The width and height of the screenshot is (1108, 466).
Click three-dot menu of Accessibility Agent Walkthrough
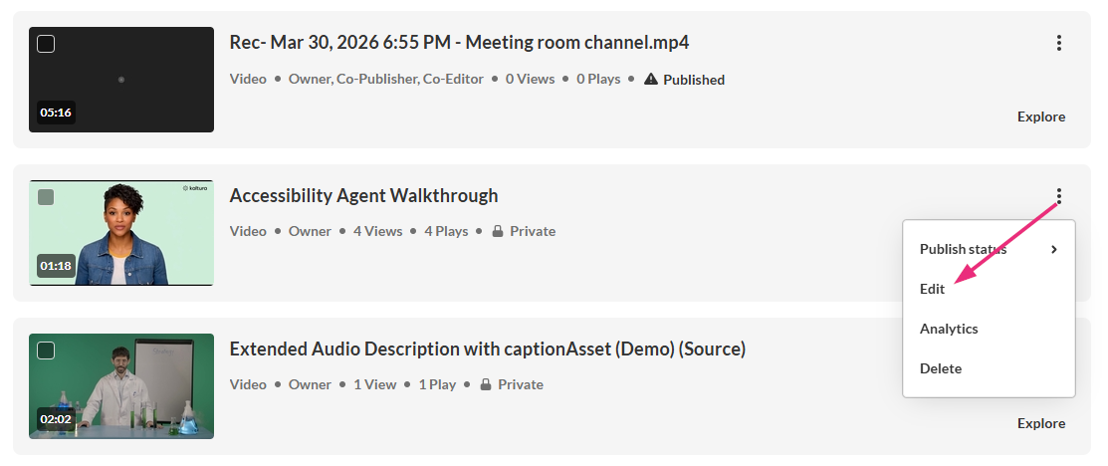[x=1058, y=196]
